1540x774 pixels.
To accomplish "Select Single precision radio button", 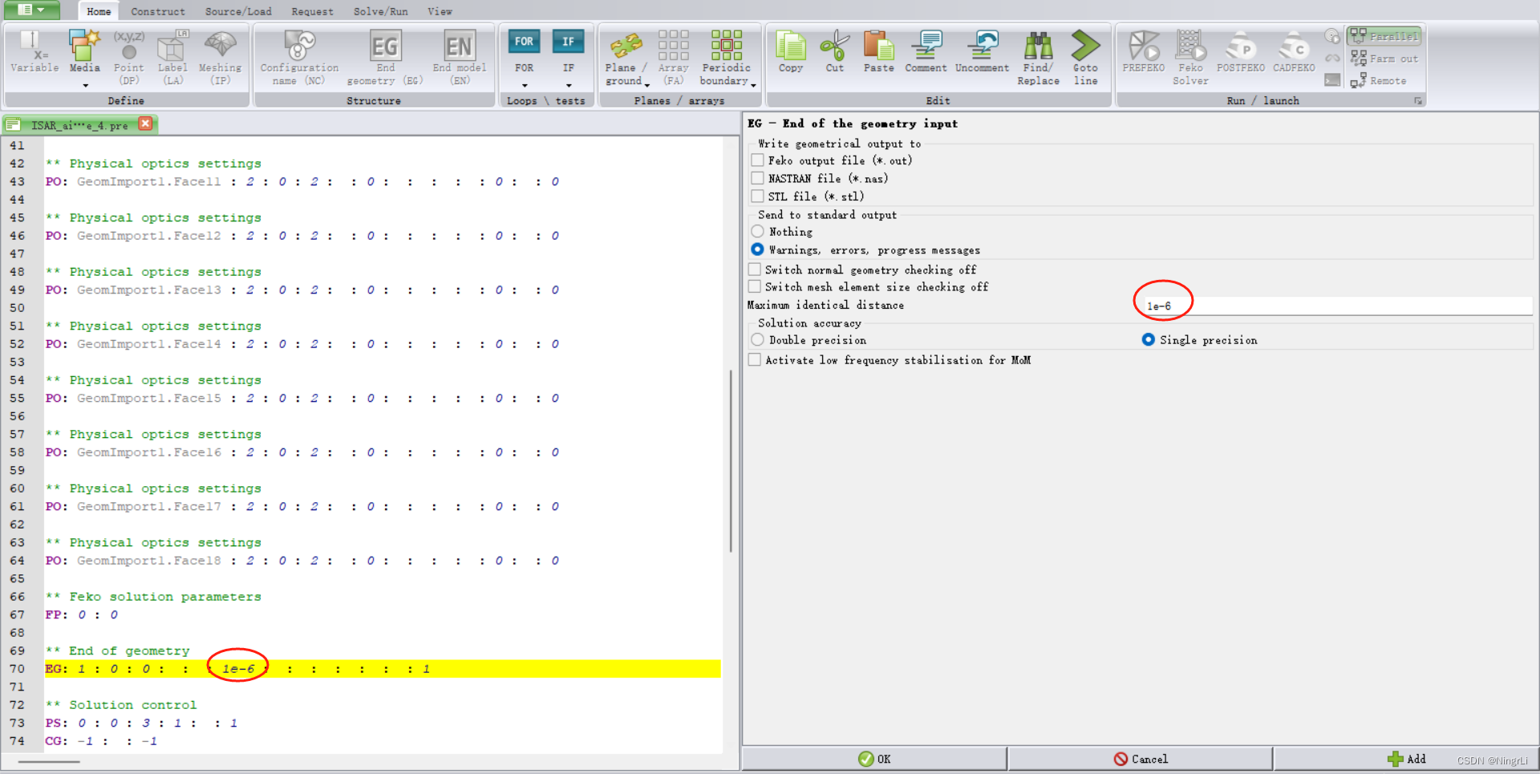I will [1148, 340].
